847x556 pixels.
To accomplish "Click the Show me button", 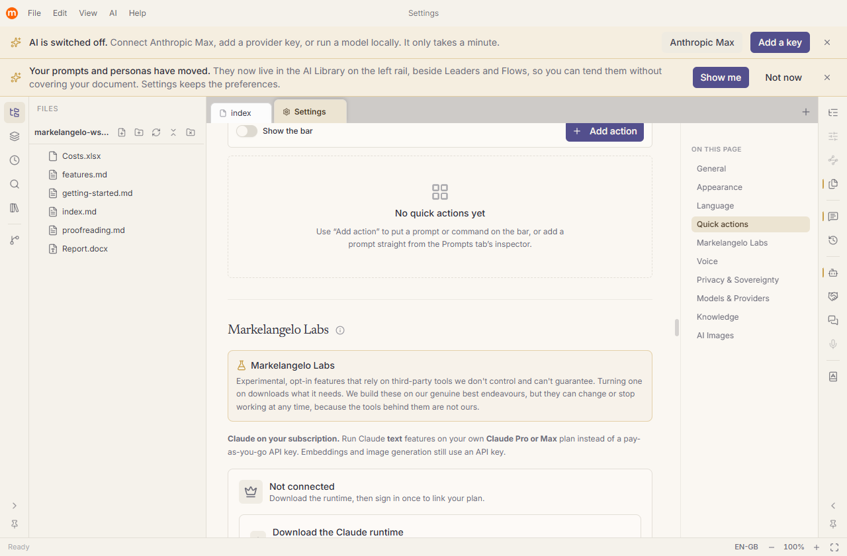I will [x=721, y=77].
